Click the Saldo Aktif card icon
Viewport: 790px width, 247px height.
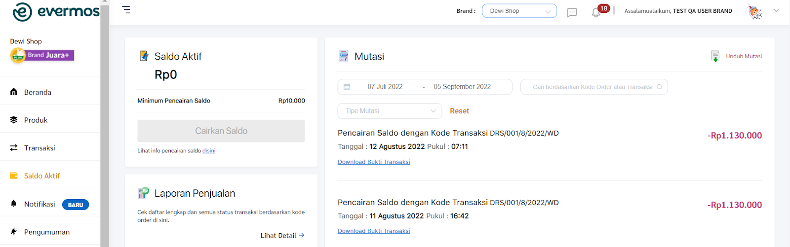(144, 56)
